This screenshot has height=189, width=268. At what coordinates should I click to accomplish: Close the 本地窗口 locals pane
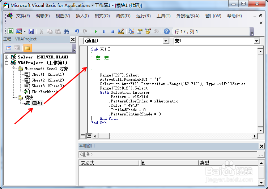pyautogui.click(x=261, y=146)
